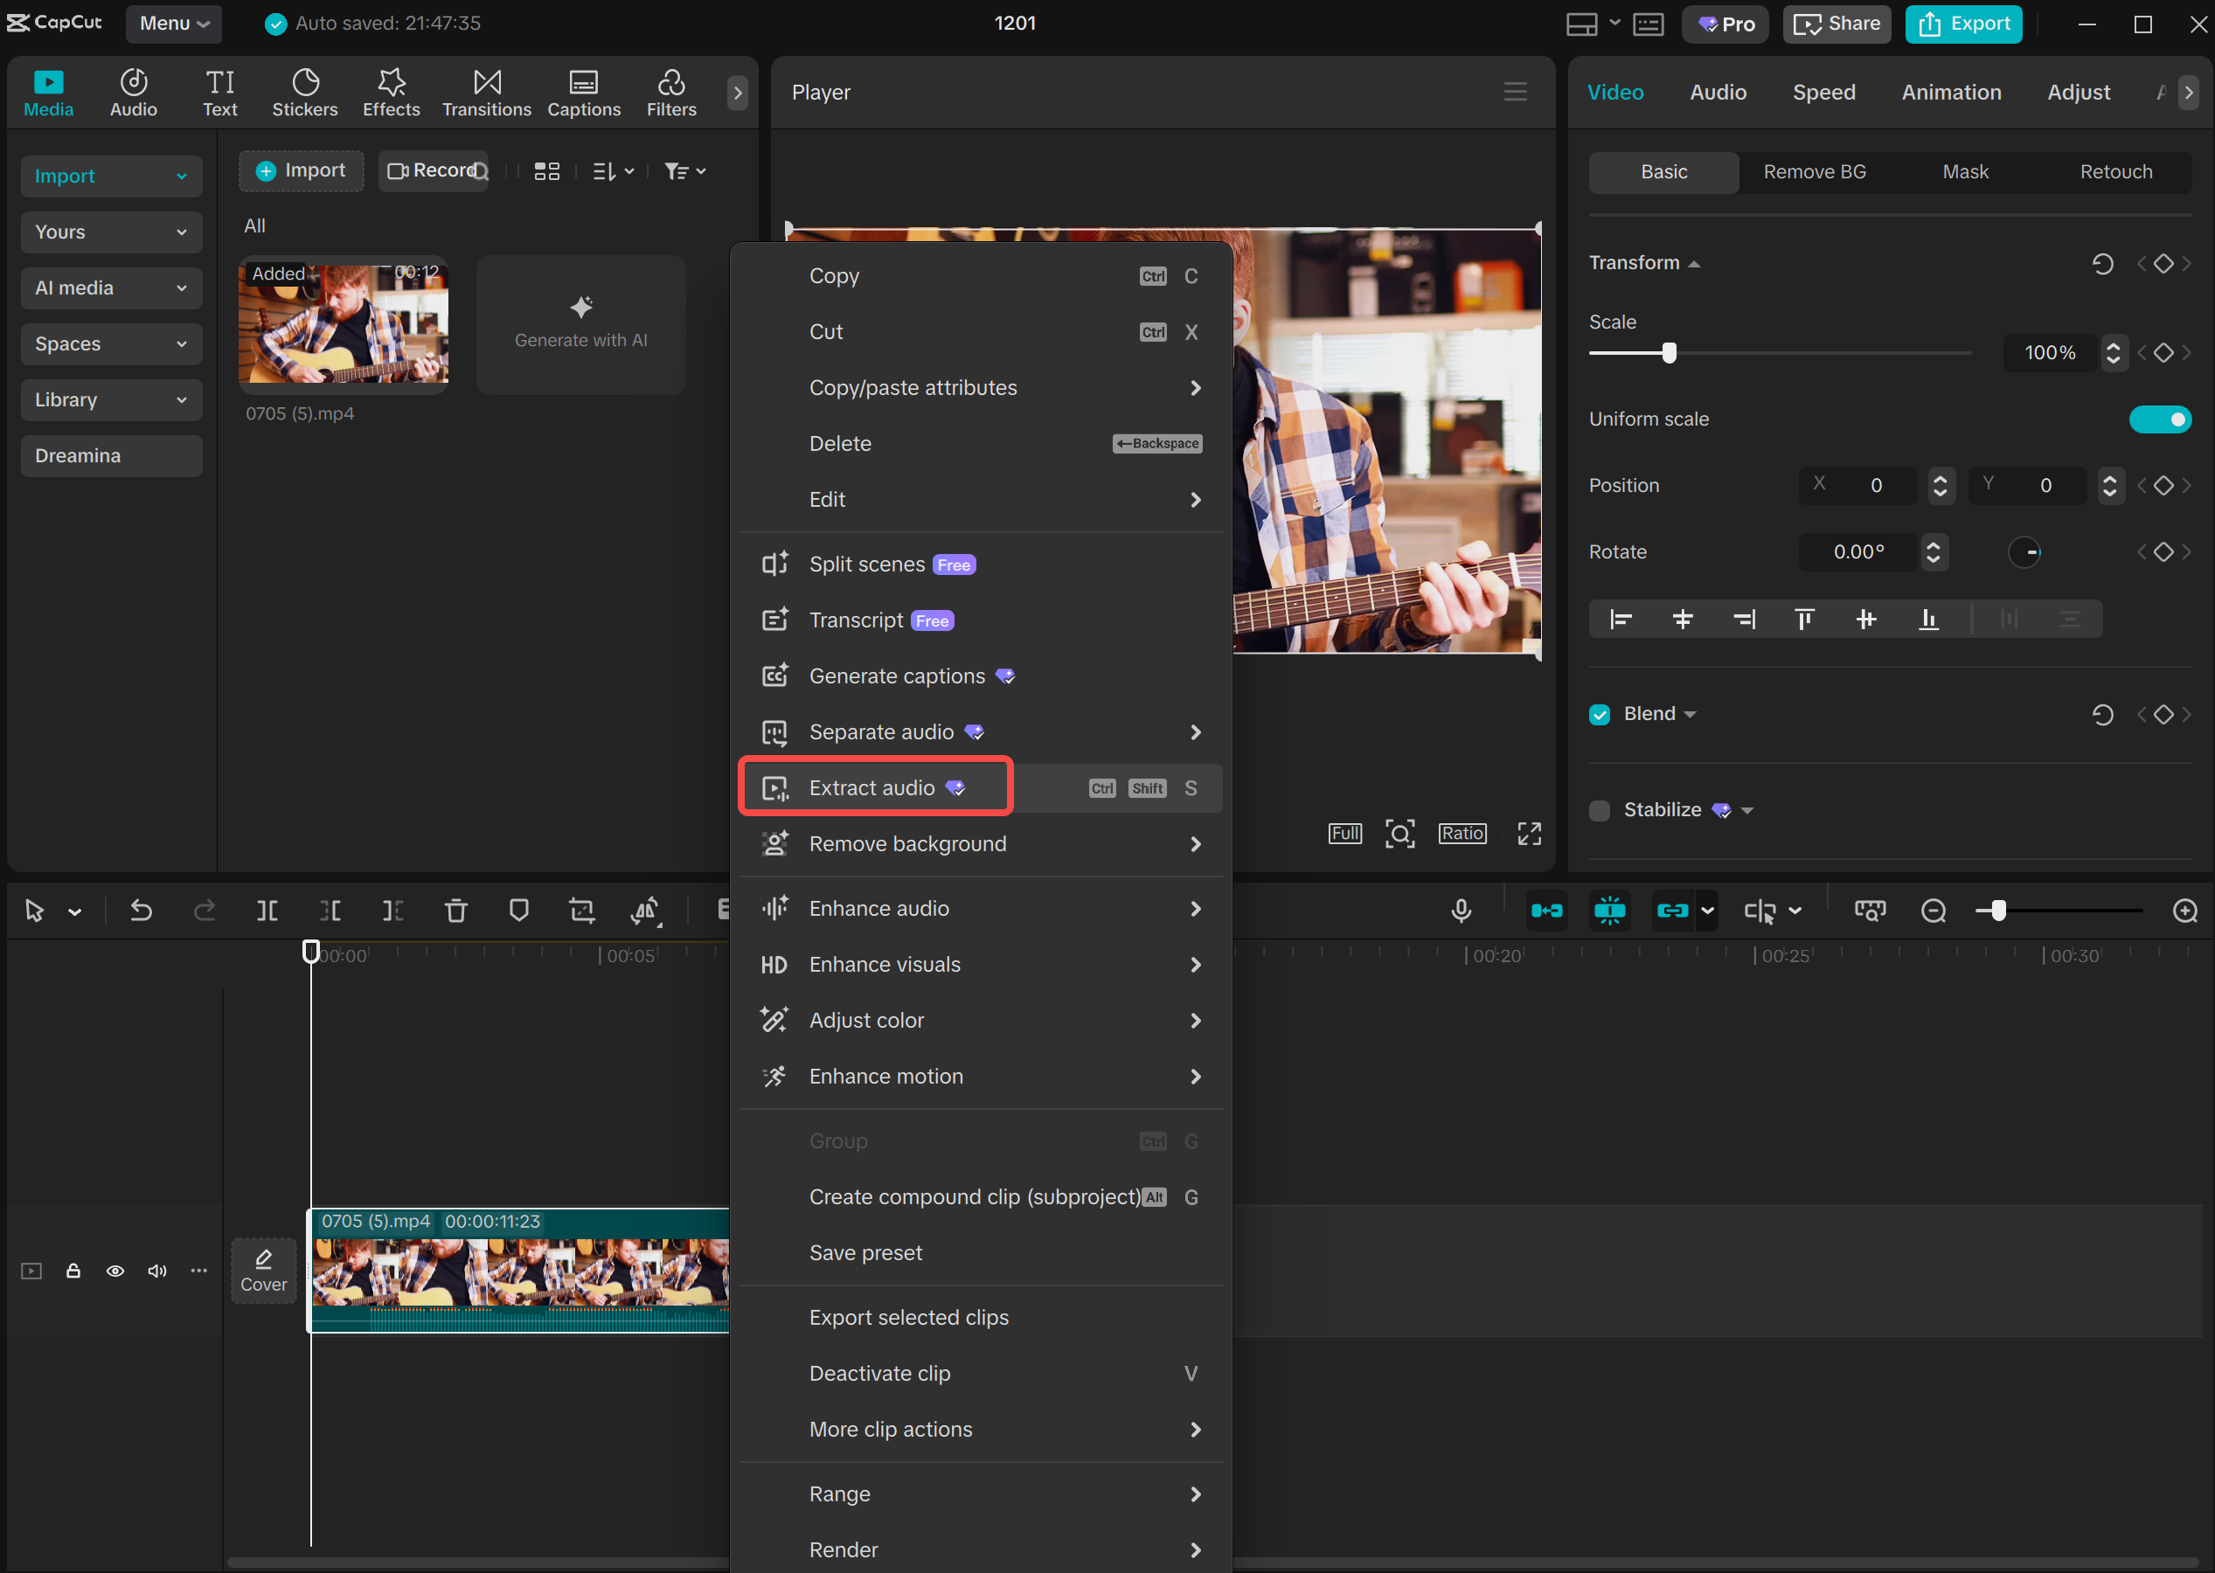Screen dimensions: 2215x1573
Task: Open the Stickers panel
Action: [304, 92]
